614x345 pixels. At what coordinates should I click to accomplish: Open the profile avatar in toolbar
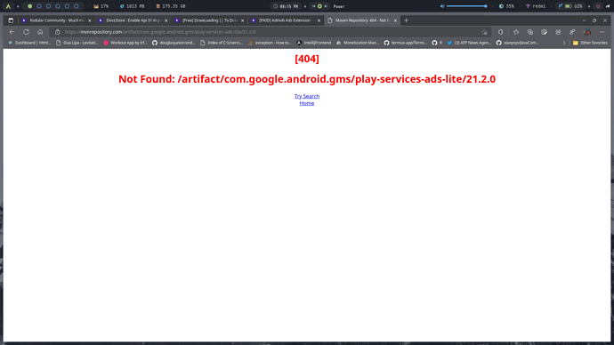coord(587,32)
